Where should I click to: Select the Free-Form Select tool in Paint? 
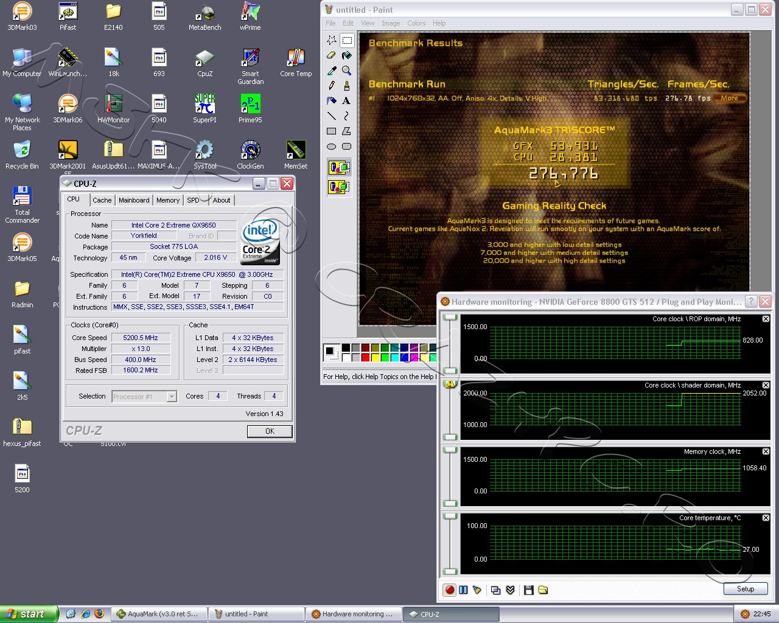tap(332, 40)
